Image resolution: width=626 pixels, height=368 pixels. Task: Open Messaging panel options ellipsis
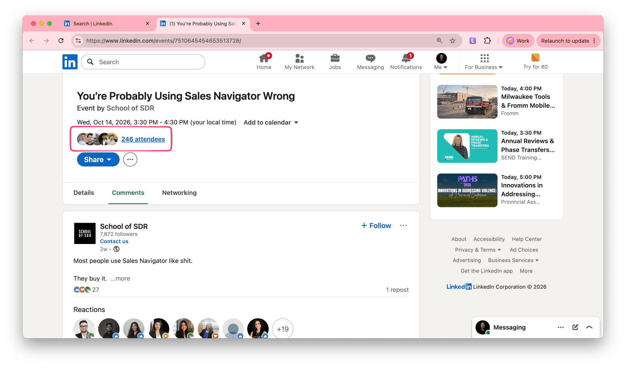pos(561,327)
